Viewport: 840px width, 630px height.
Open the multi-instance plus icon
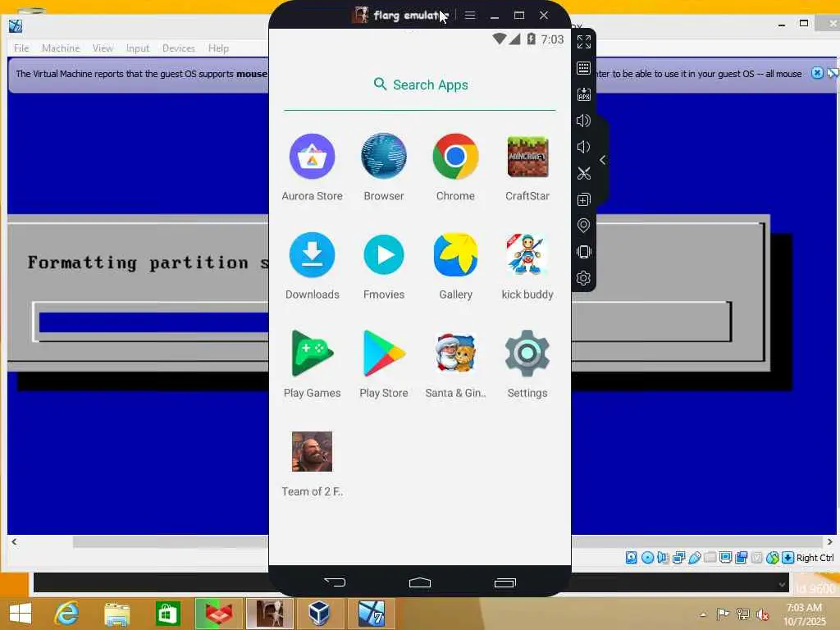click(584, 199)
